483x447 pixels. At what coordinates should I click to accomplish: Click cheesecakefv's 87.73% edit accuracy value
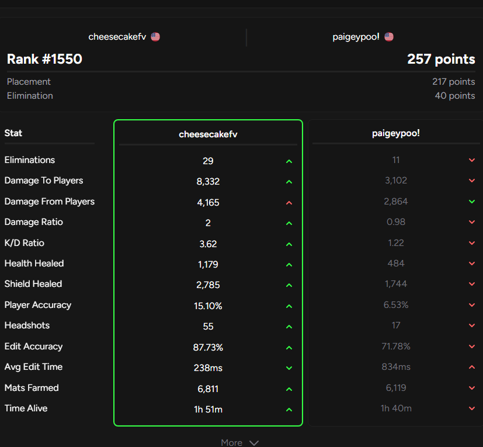click(x=208, y=348)
